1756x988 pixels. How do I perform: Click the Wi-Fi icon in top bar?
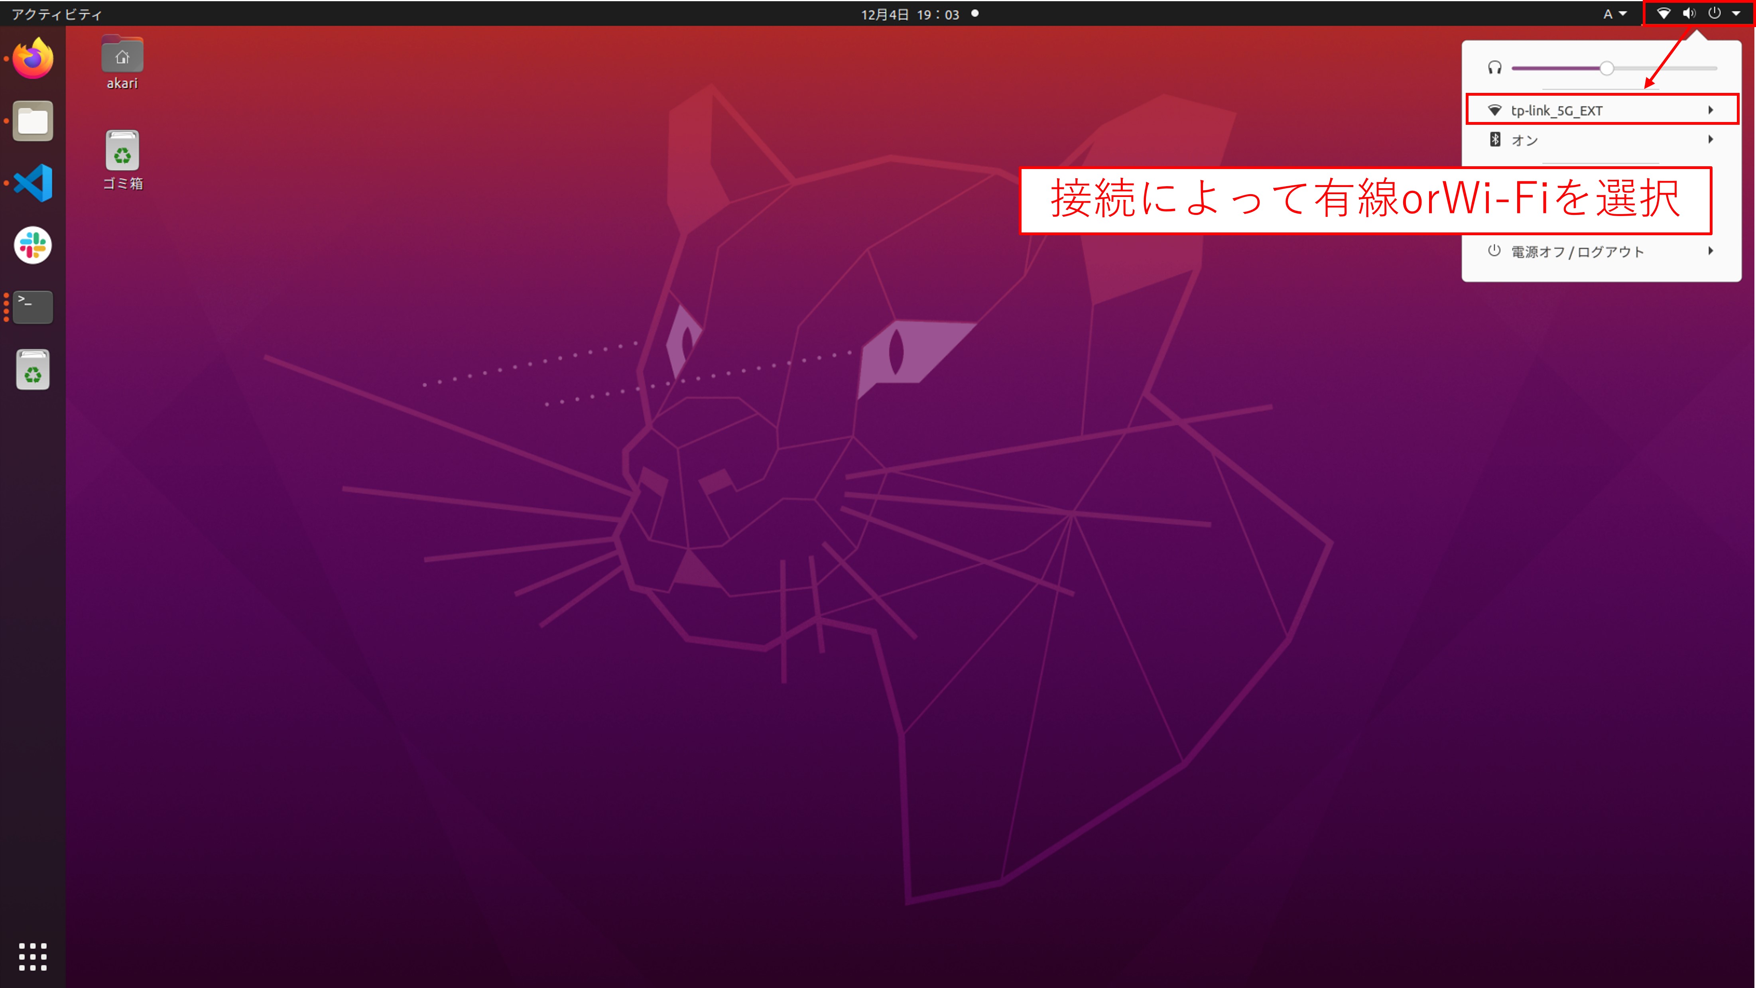click(1663, 14)
